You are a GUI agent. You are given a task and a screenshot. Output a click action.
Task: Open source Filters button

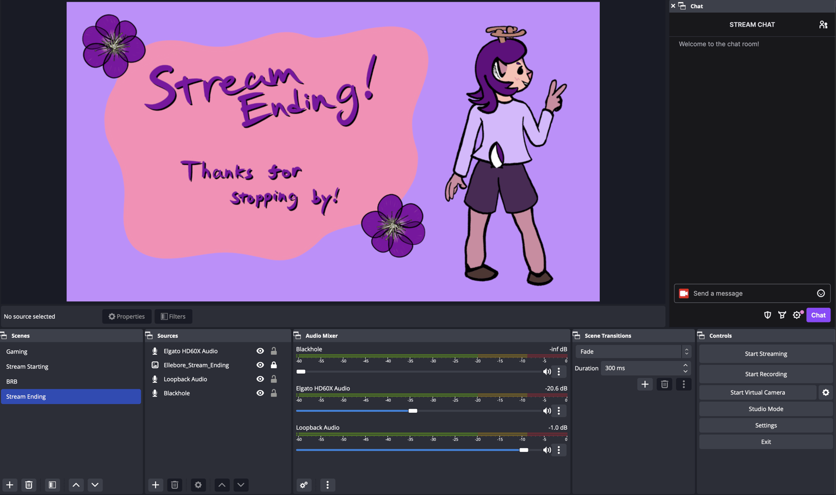173,317
